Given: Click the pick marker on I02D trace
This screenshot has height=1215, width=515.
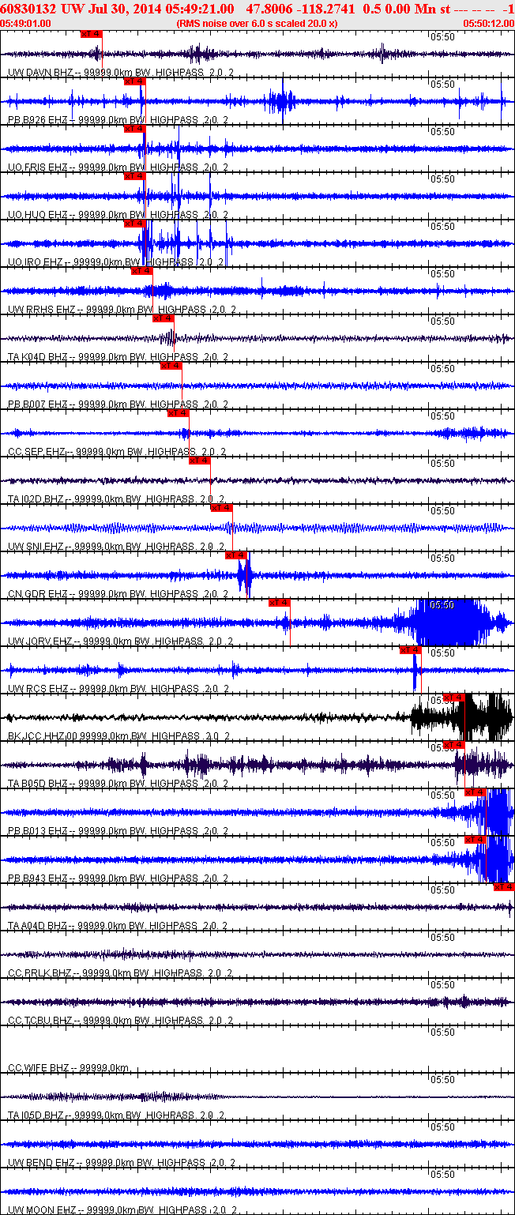Looking at the screenshot, I should [200, 461].
